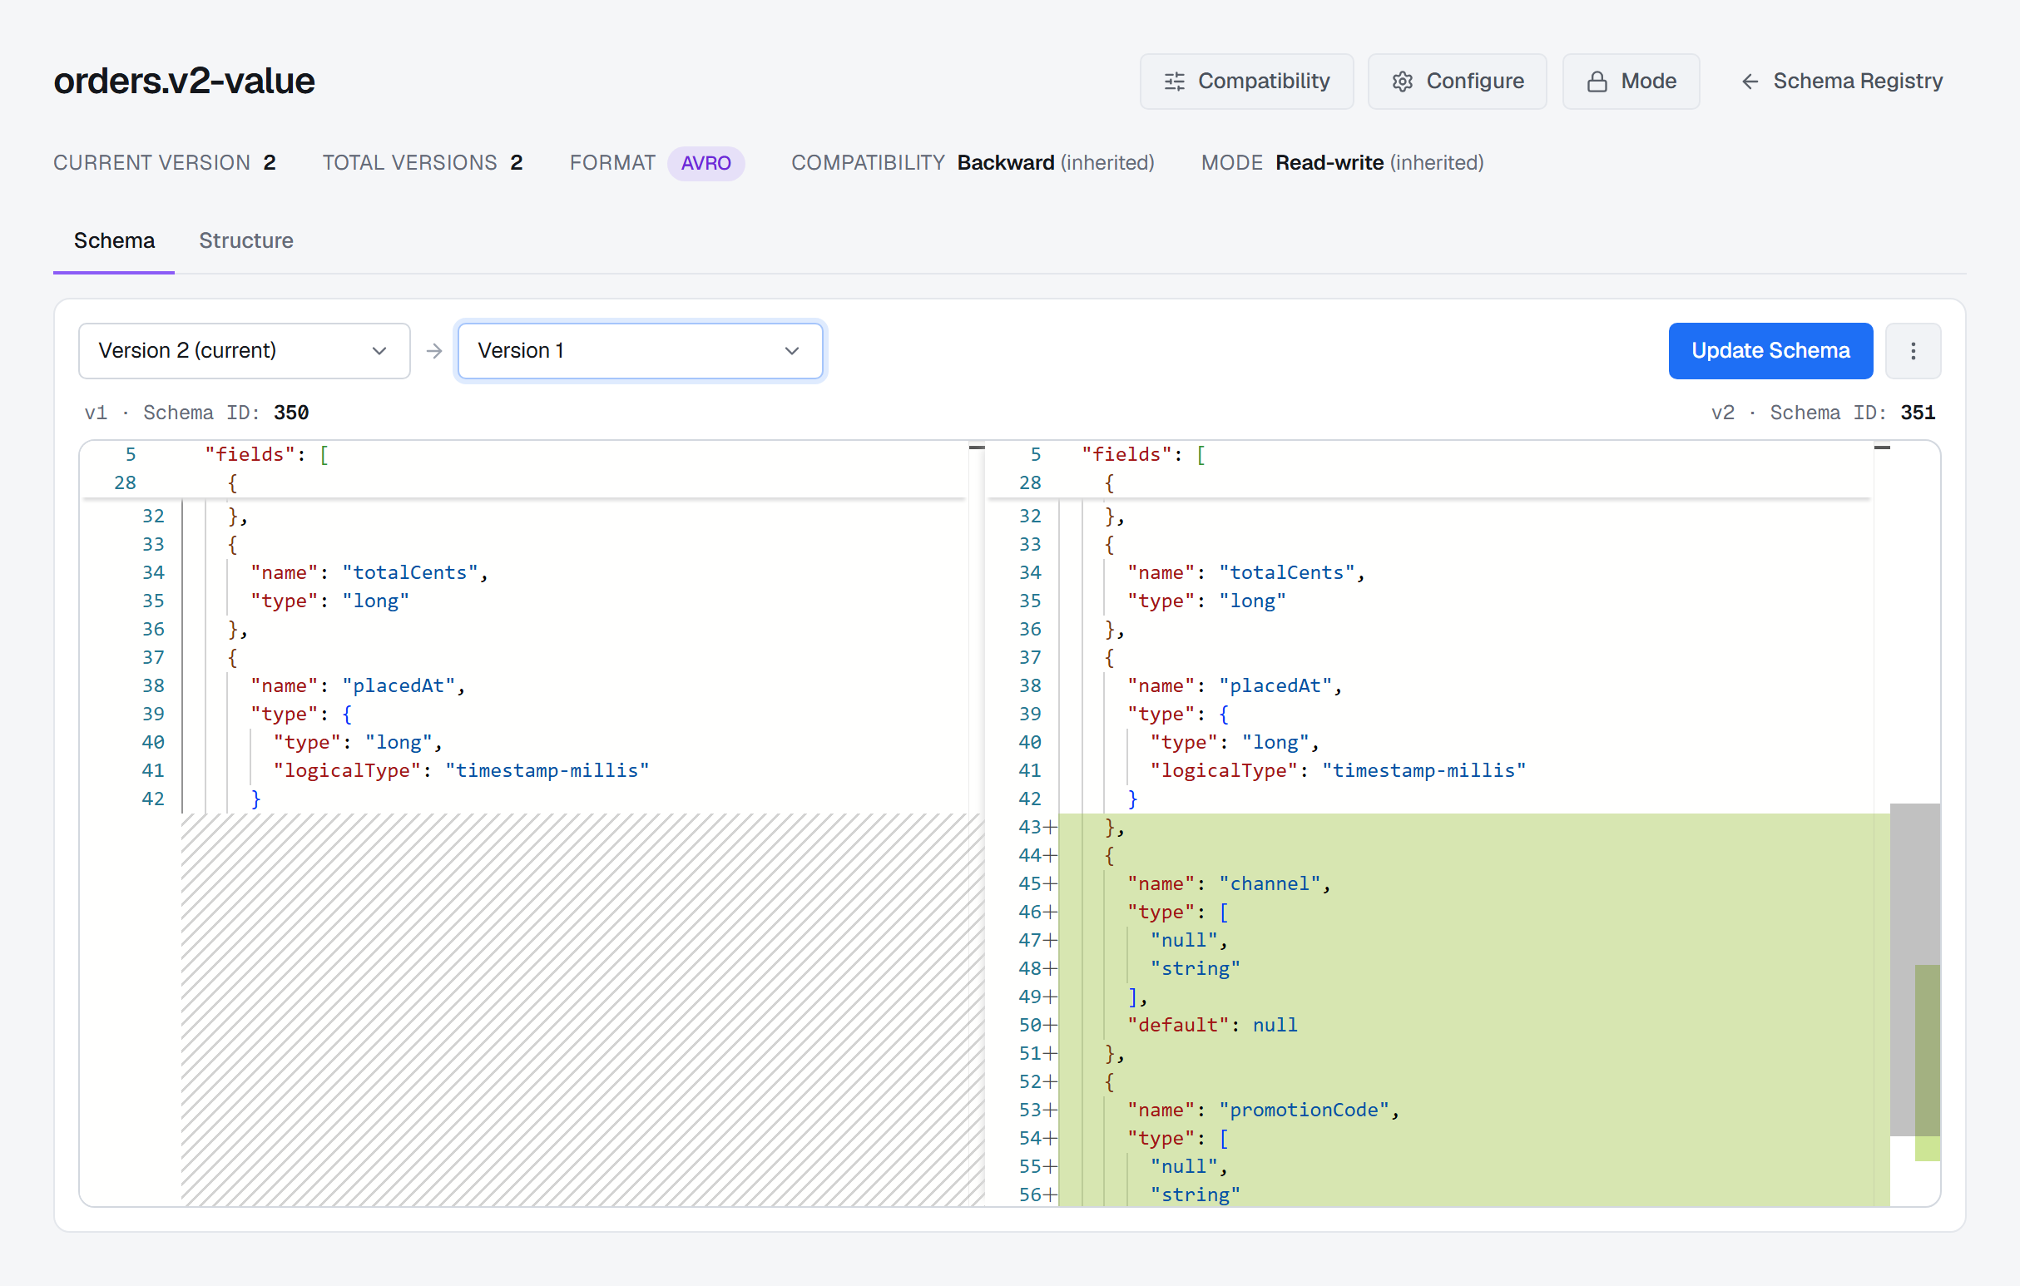
Task: Click the chevron on Version 2 dropdown
Action: pyautogui.click(x=379, y=351)
